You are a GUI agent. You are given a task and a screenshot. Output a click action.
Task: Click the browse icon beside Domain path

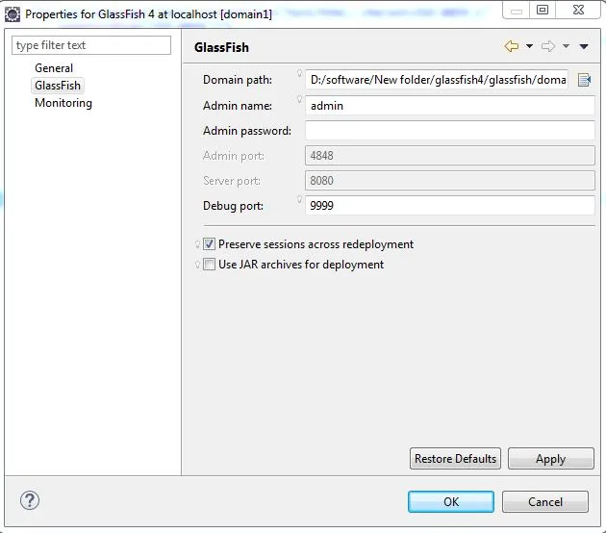584,80
